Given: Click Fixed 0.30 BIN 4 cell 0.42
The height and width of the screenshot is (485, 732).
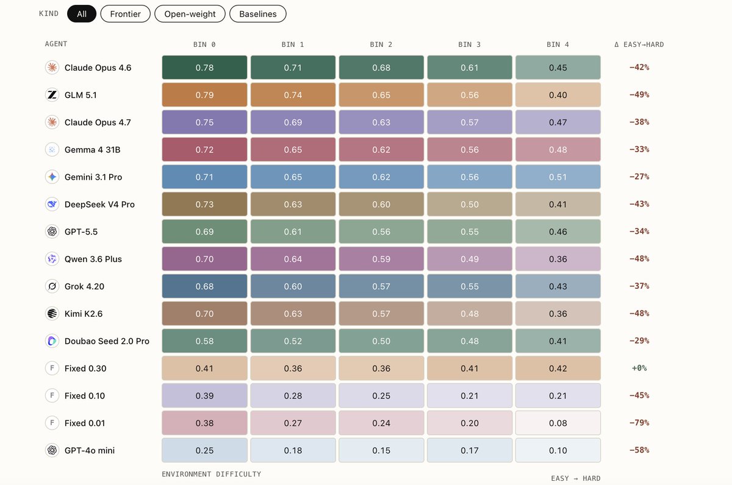Looking at the screenshot, I should 558,369.
